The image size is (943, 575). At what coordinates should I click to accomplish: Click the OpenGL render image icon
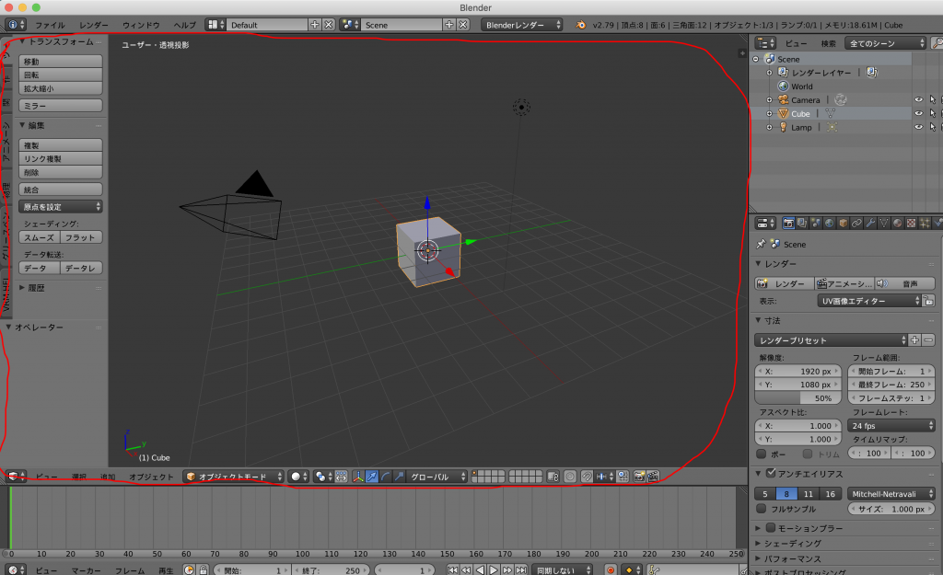[639, 477]
